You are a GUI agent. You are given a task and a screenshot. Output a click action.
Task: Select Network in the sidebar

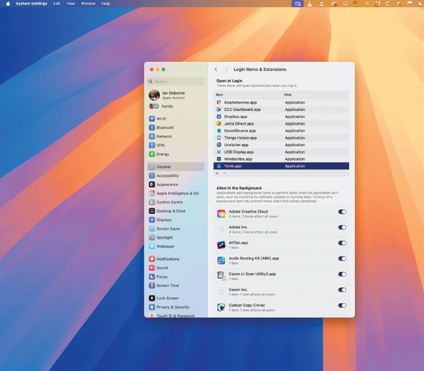tap(175, 136)
